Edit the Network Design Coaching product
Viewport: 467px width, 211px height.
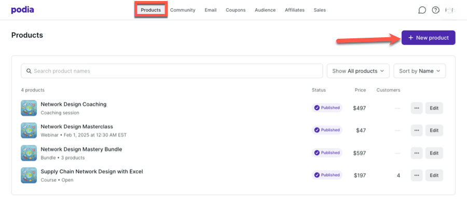point(434,108)
